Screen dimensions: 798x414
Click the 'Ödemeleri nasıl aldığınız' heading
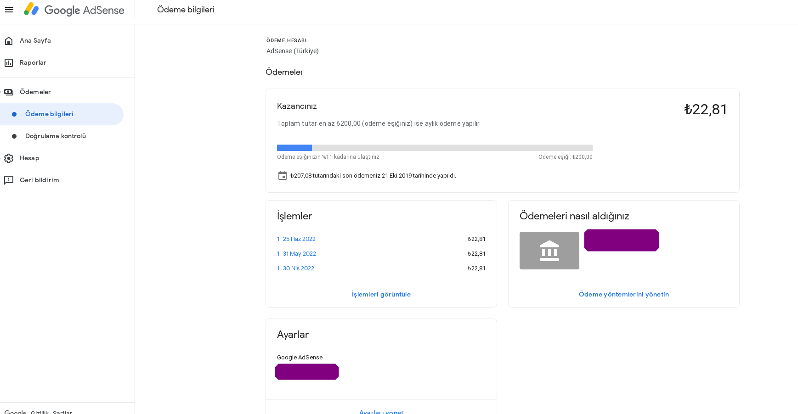[574, 216]
